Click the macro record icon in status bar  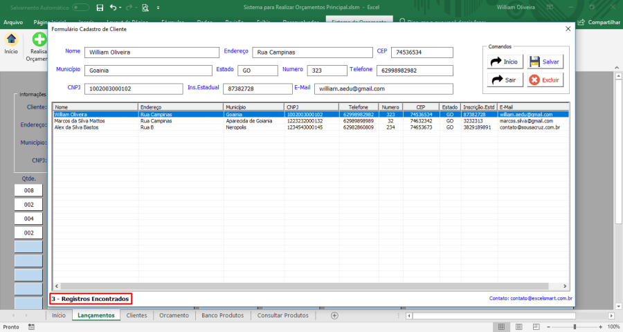click(31, 327)
